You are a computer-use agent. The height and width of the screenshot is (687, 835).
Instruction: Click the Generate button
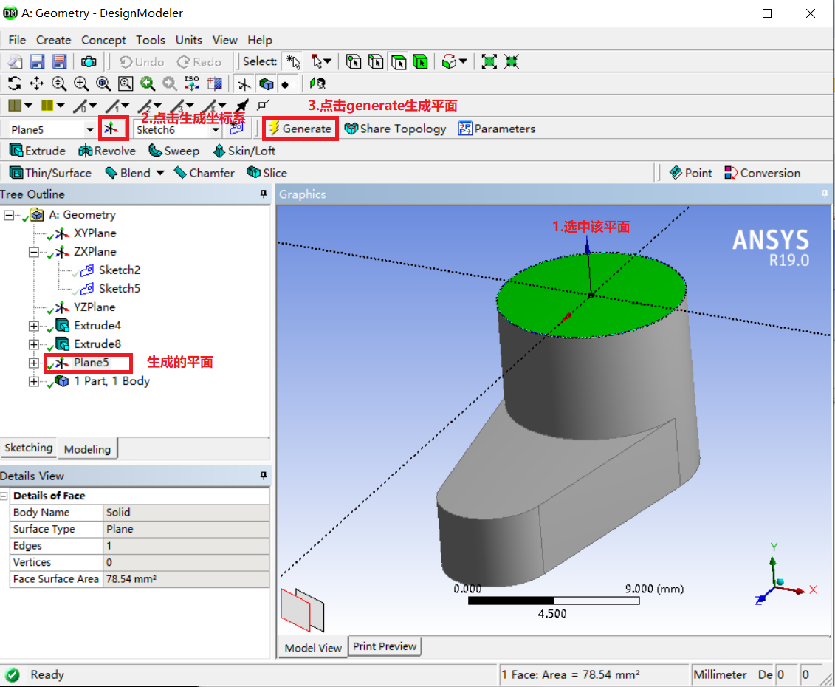pos(300,128)
